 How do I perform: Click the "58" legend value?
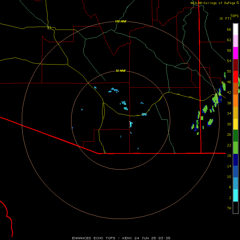(229, 50)
